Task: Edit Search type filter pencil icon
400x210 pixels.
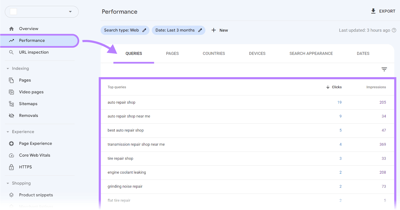Action: click(x=144, y=30)
